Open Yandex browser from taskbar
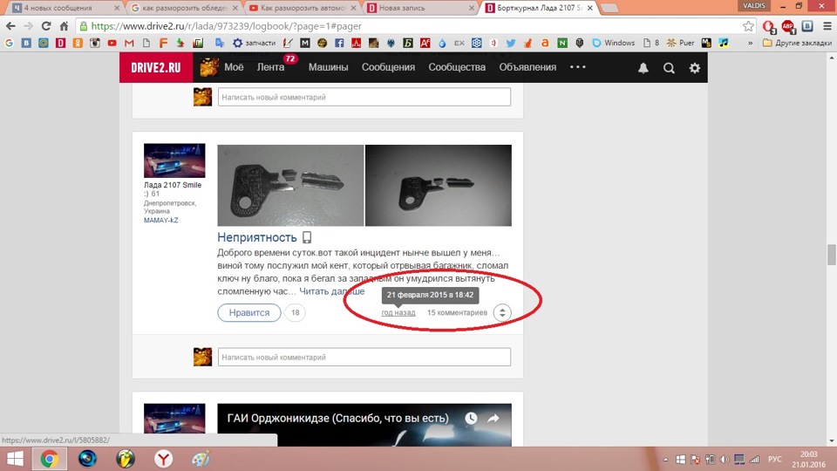Viewport: 837px width, 471px height. (163, 460)
